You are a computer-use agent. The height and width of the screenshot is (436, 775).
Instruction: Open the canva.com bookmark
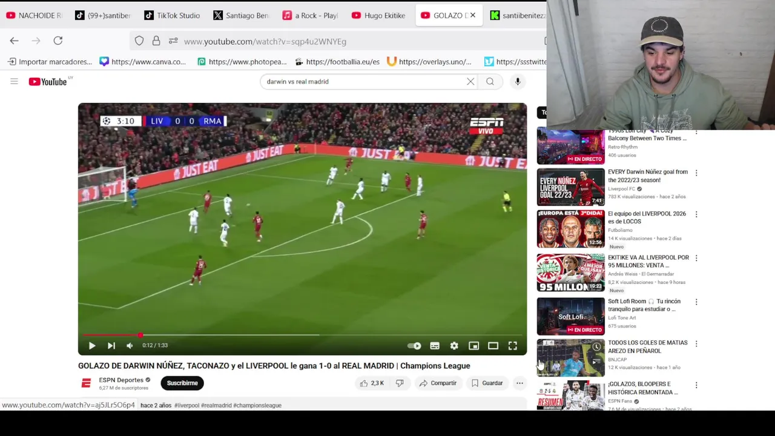tap(143, 61)
